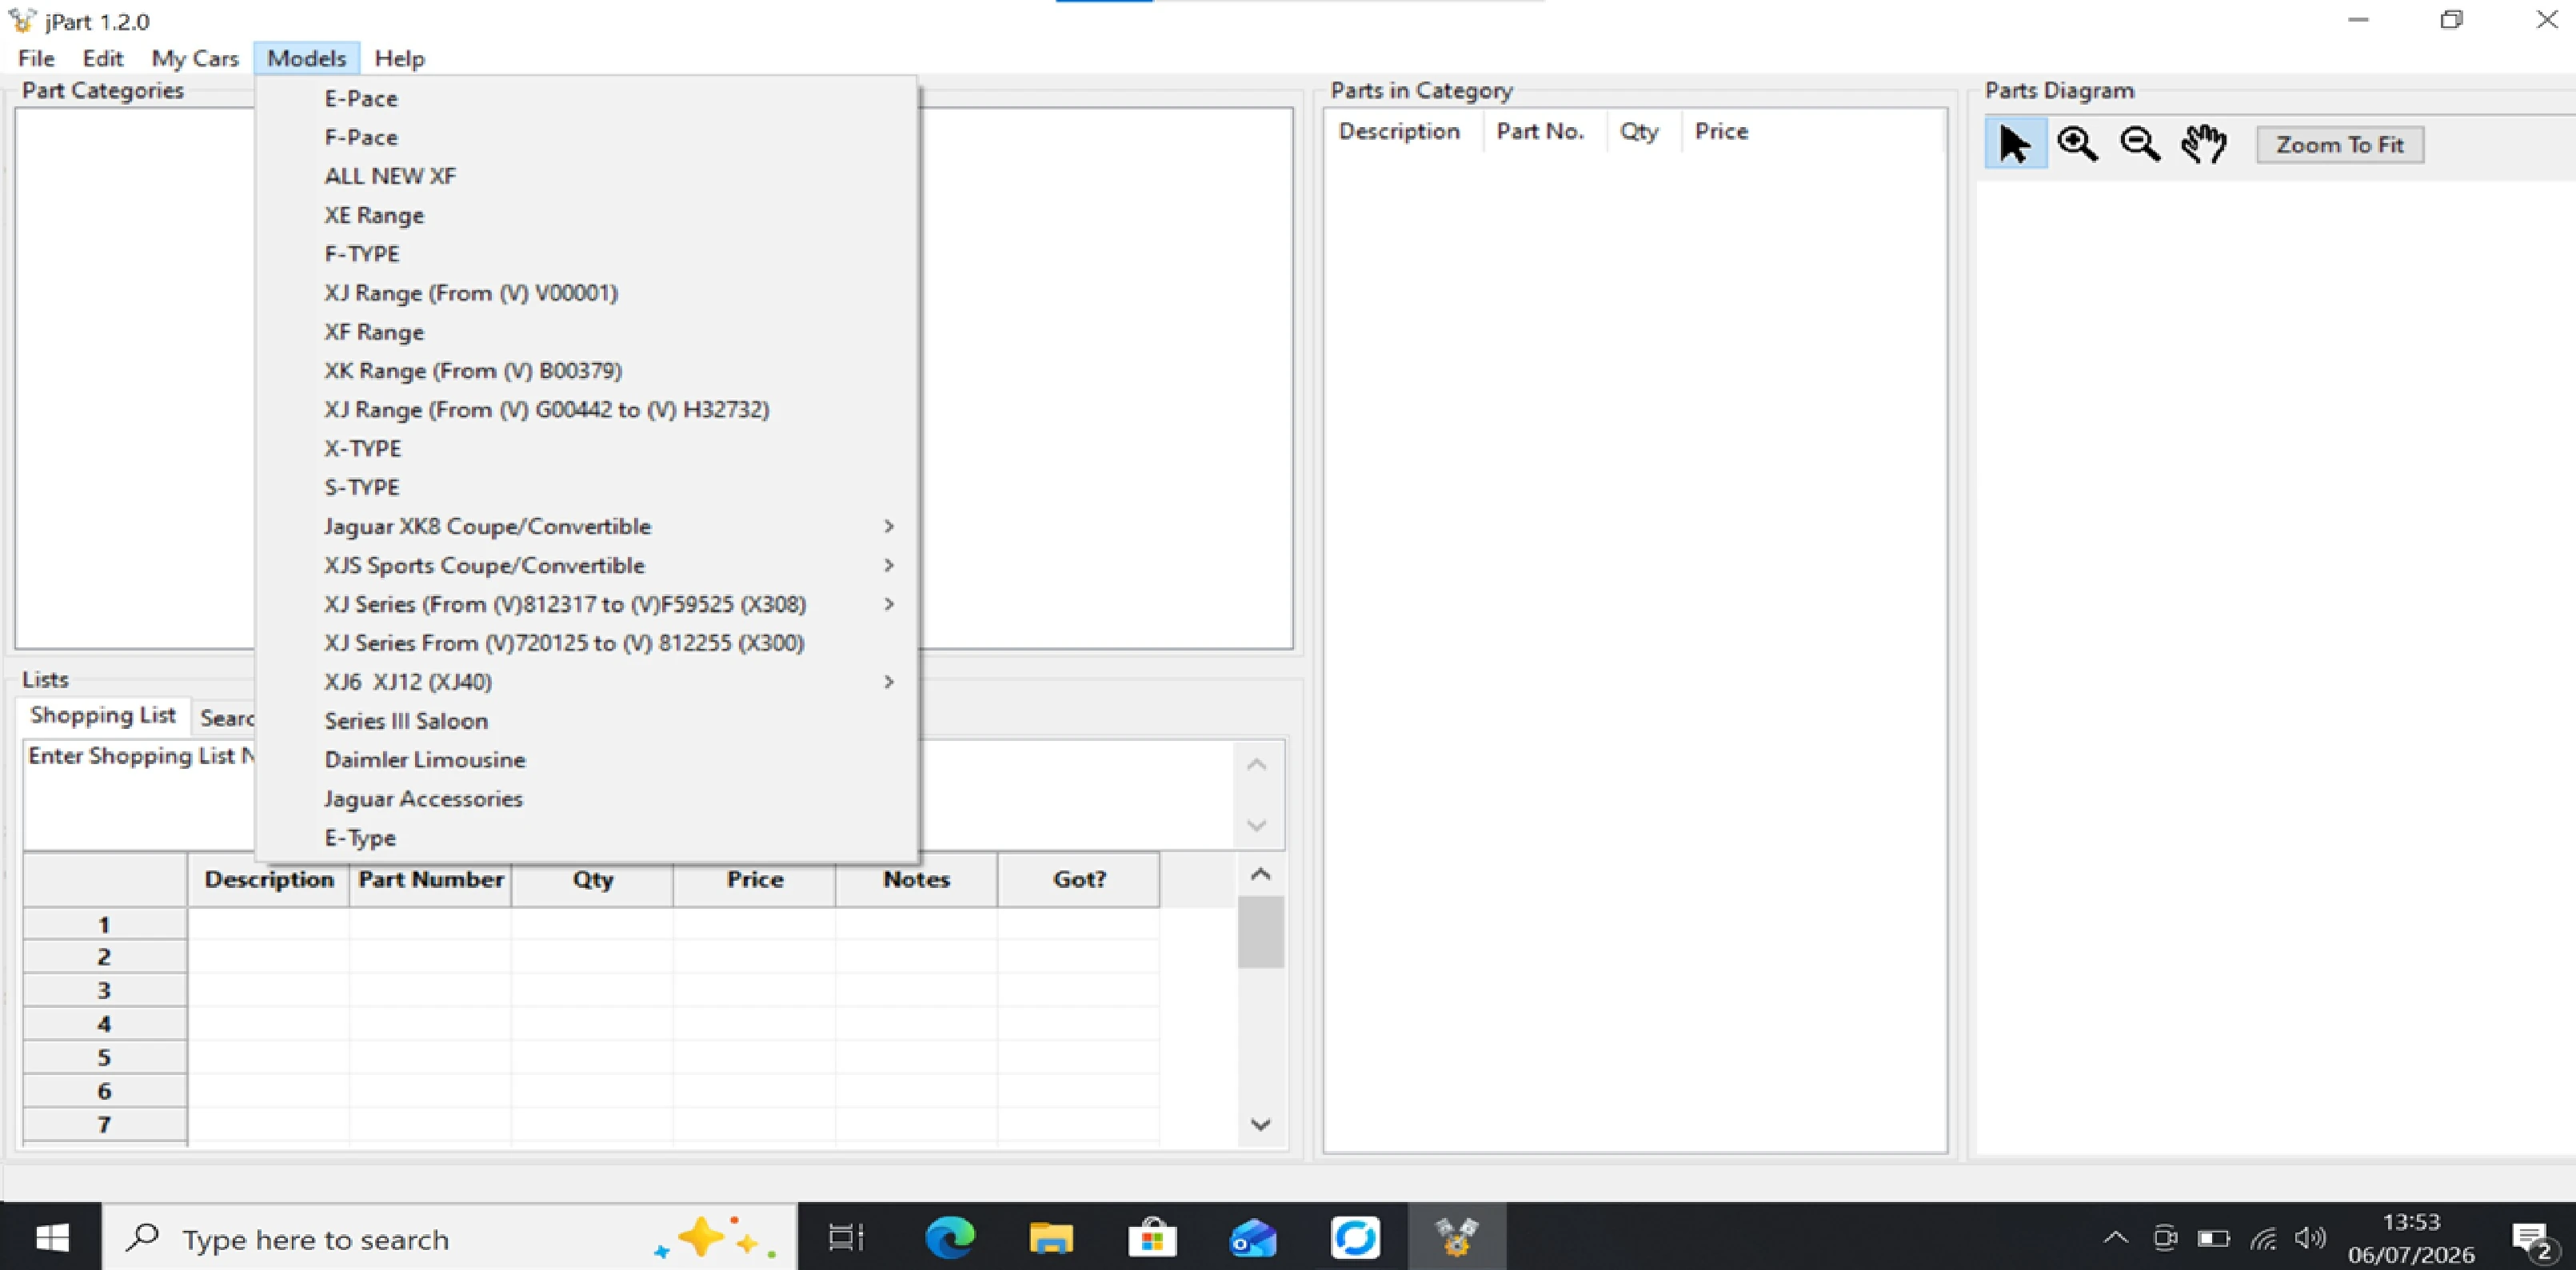This screenshot has width=2576, height=1270.
Task: Close the Models menu in menu bar
Action: (306, 58)
